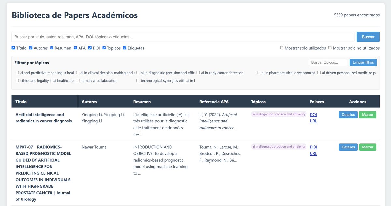Toggle off the APA search checkbox

click(75, 48)
